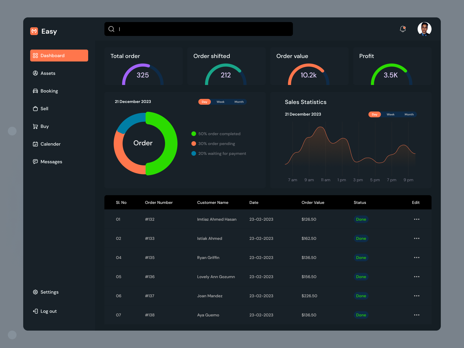Open Messages via the chat bubble icon

(x=35, y=162)
